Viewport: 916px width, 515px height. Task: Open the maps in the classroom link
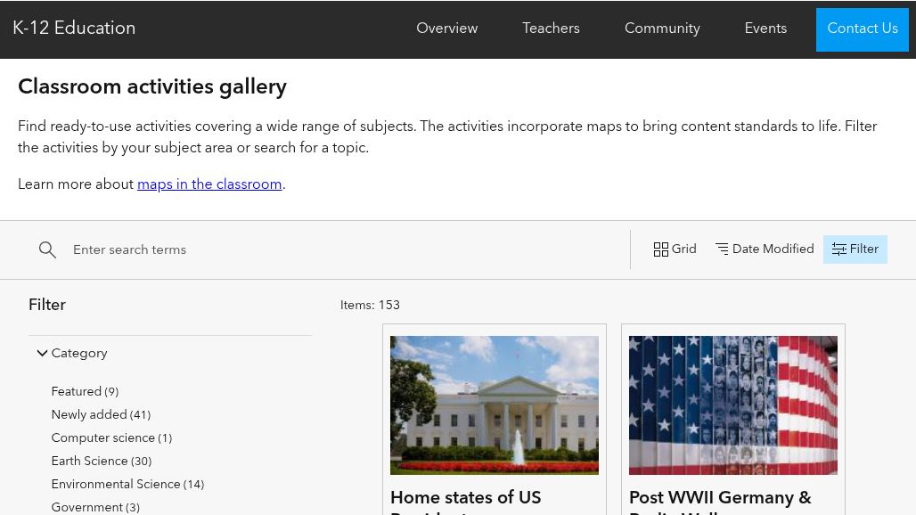click(x=209, y=184)
